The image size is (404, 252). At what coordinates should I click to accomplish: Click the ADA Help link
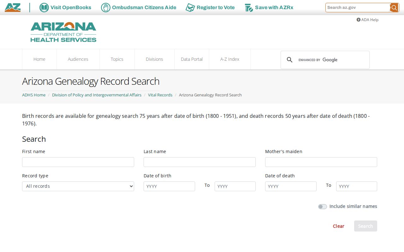coord(367,20)
